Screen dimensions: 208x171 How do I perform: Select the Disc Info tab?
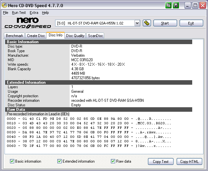pyautogui.click(x=55, y=35)
